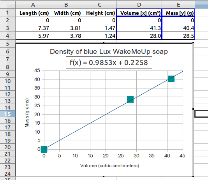Select column C header

pyautogui.click(x=99, y=5)
